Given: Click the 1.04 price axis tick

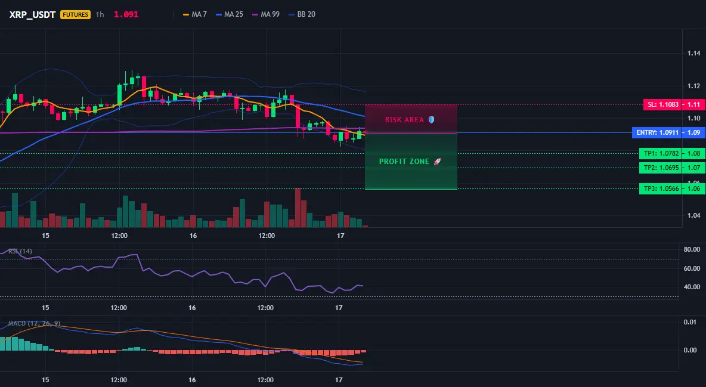Looking at the screenshot, I should (693, 215).
